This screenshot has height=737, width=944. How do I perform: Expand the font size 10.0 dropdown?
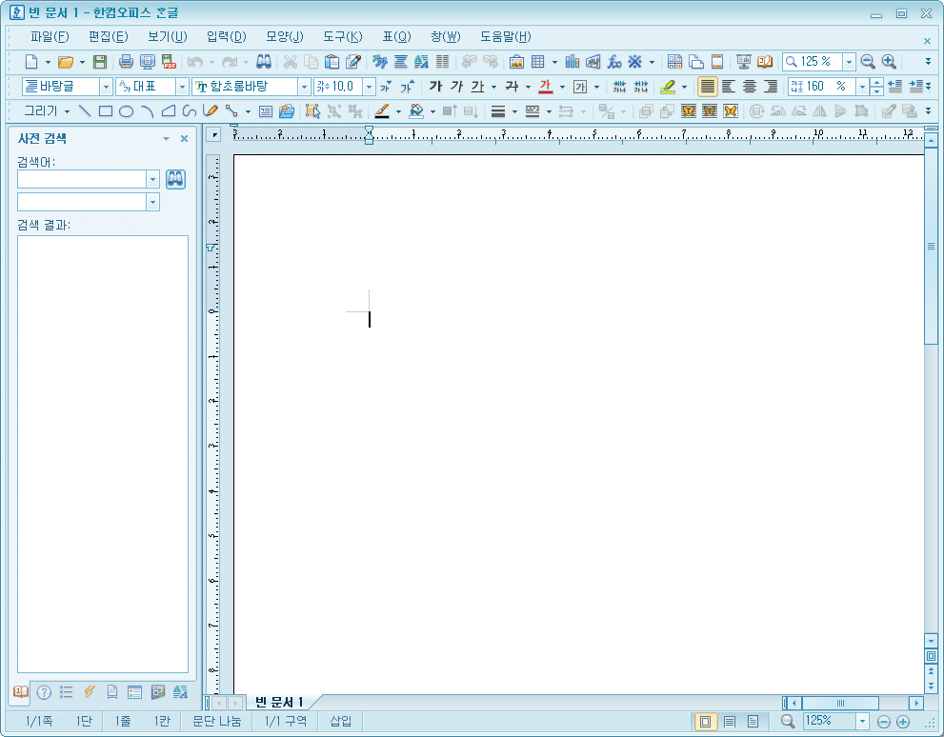[370, 87]
